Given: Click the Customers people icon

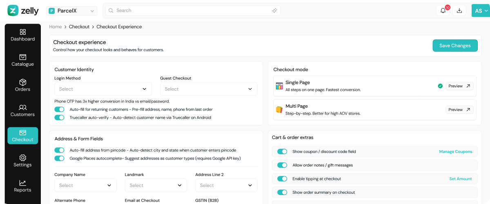Looking at the screenshot, I should point(23,107).
